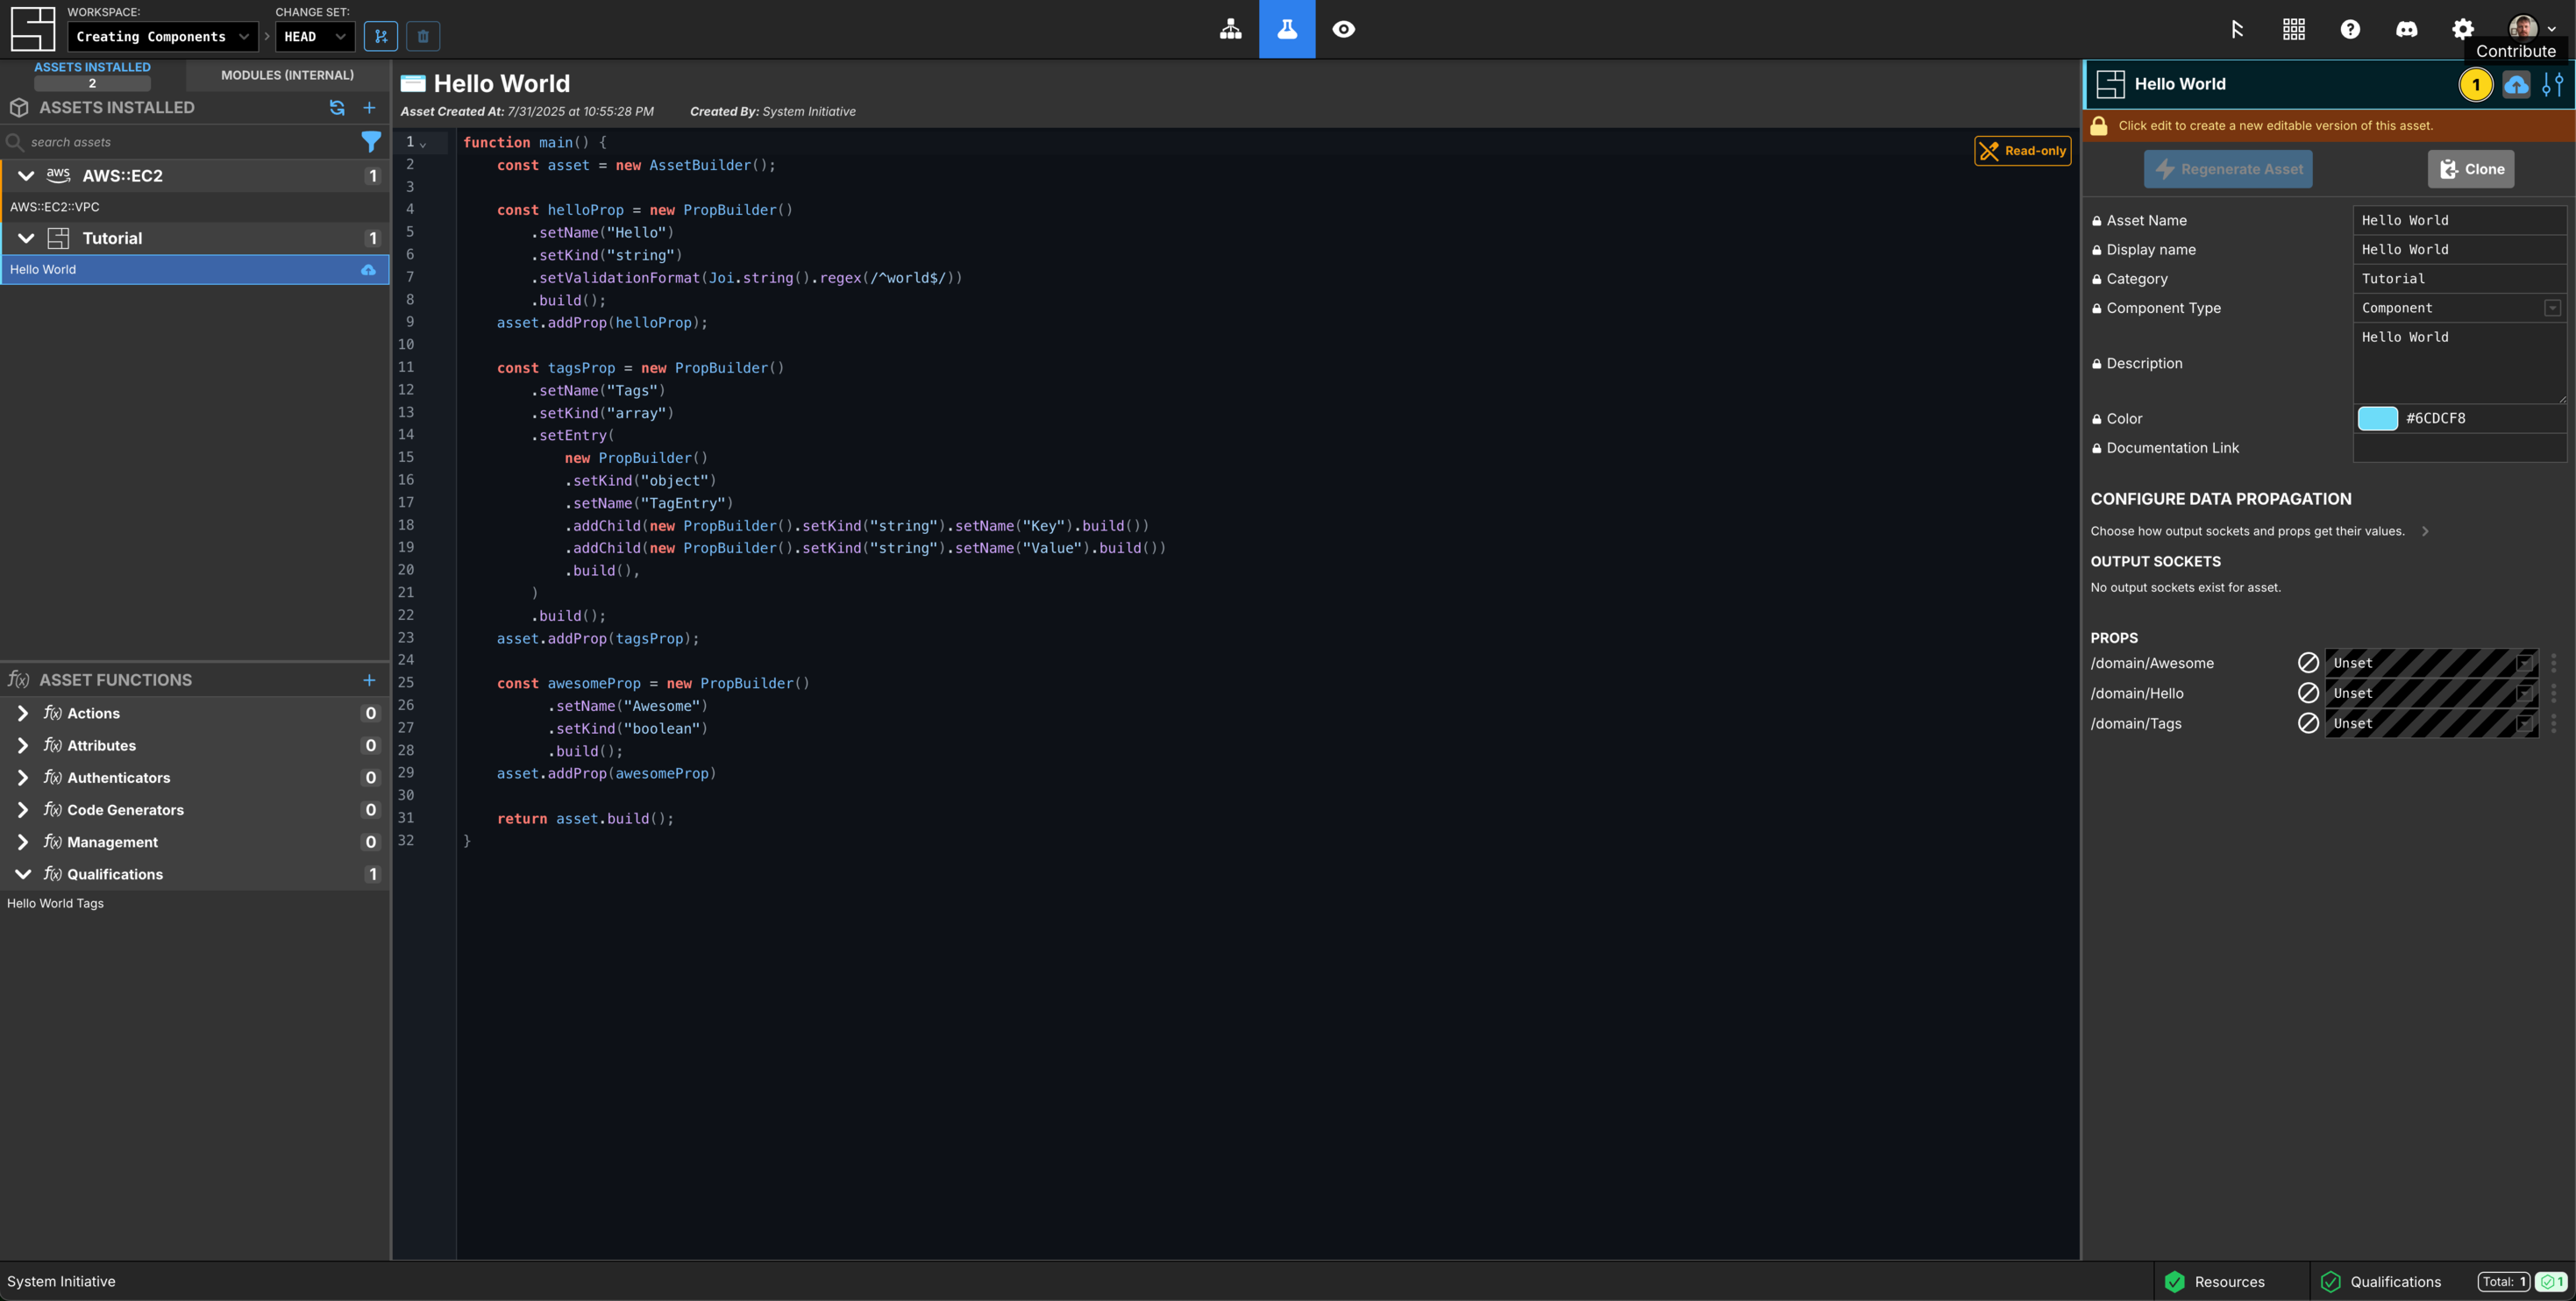
Task: Click the Hello World asset panel icon
Action: click(x=2110, y=84)
